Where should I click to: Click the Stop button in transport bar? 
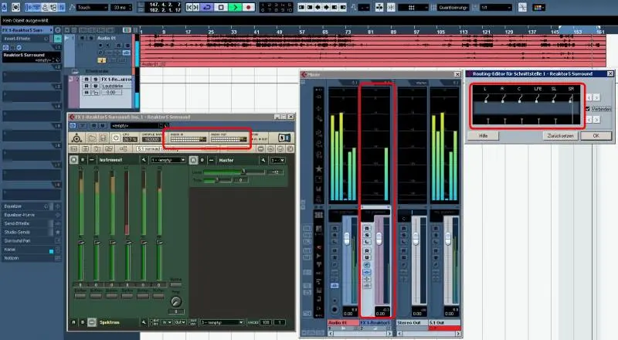pyautogui.click(x=221, y=7)
